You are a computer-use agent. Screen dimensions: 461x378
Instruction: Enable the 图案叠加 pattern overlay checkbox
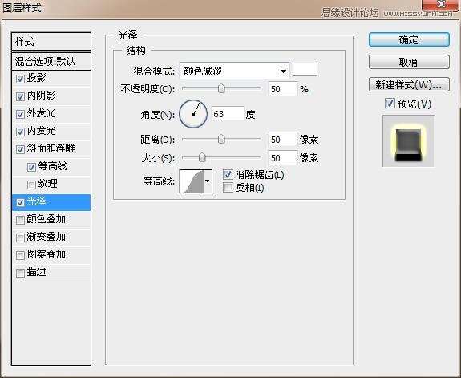[20, 255]
